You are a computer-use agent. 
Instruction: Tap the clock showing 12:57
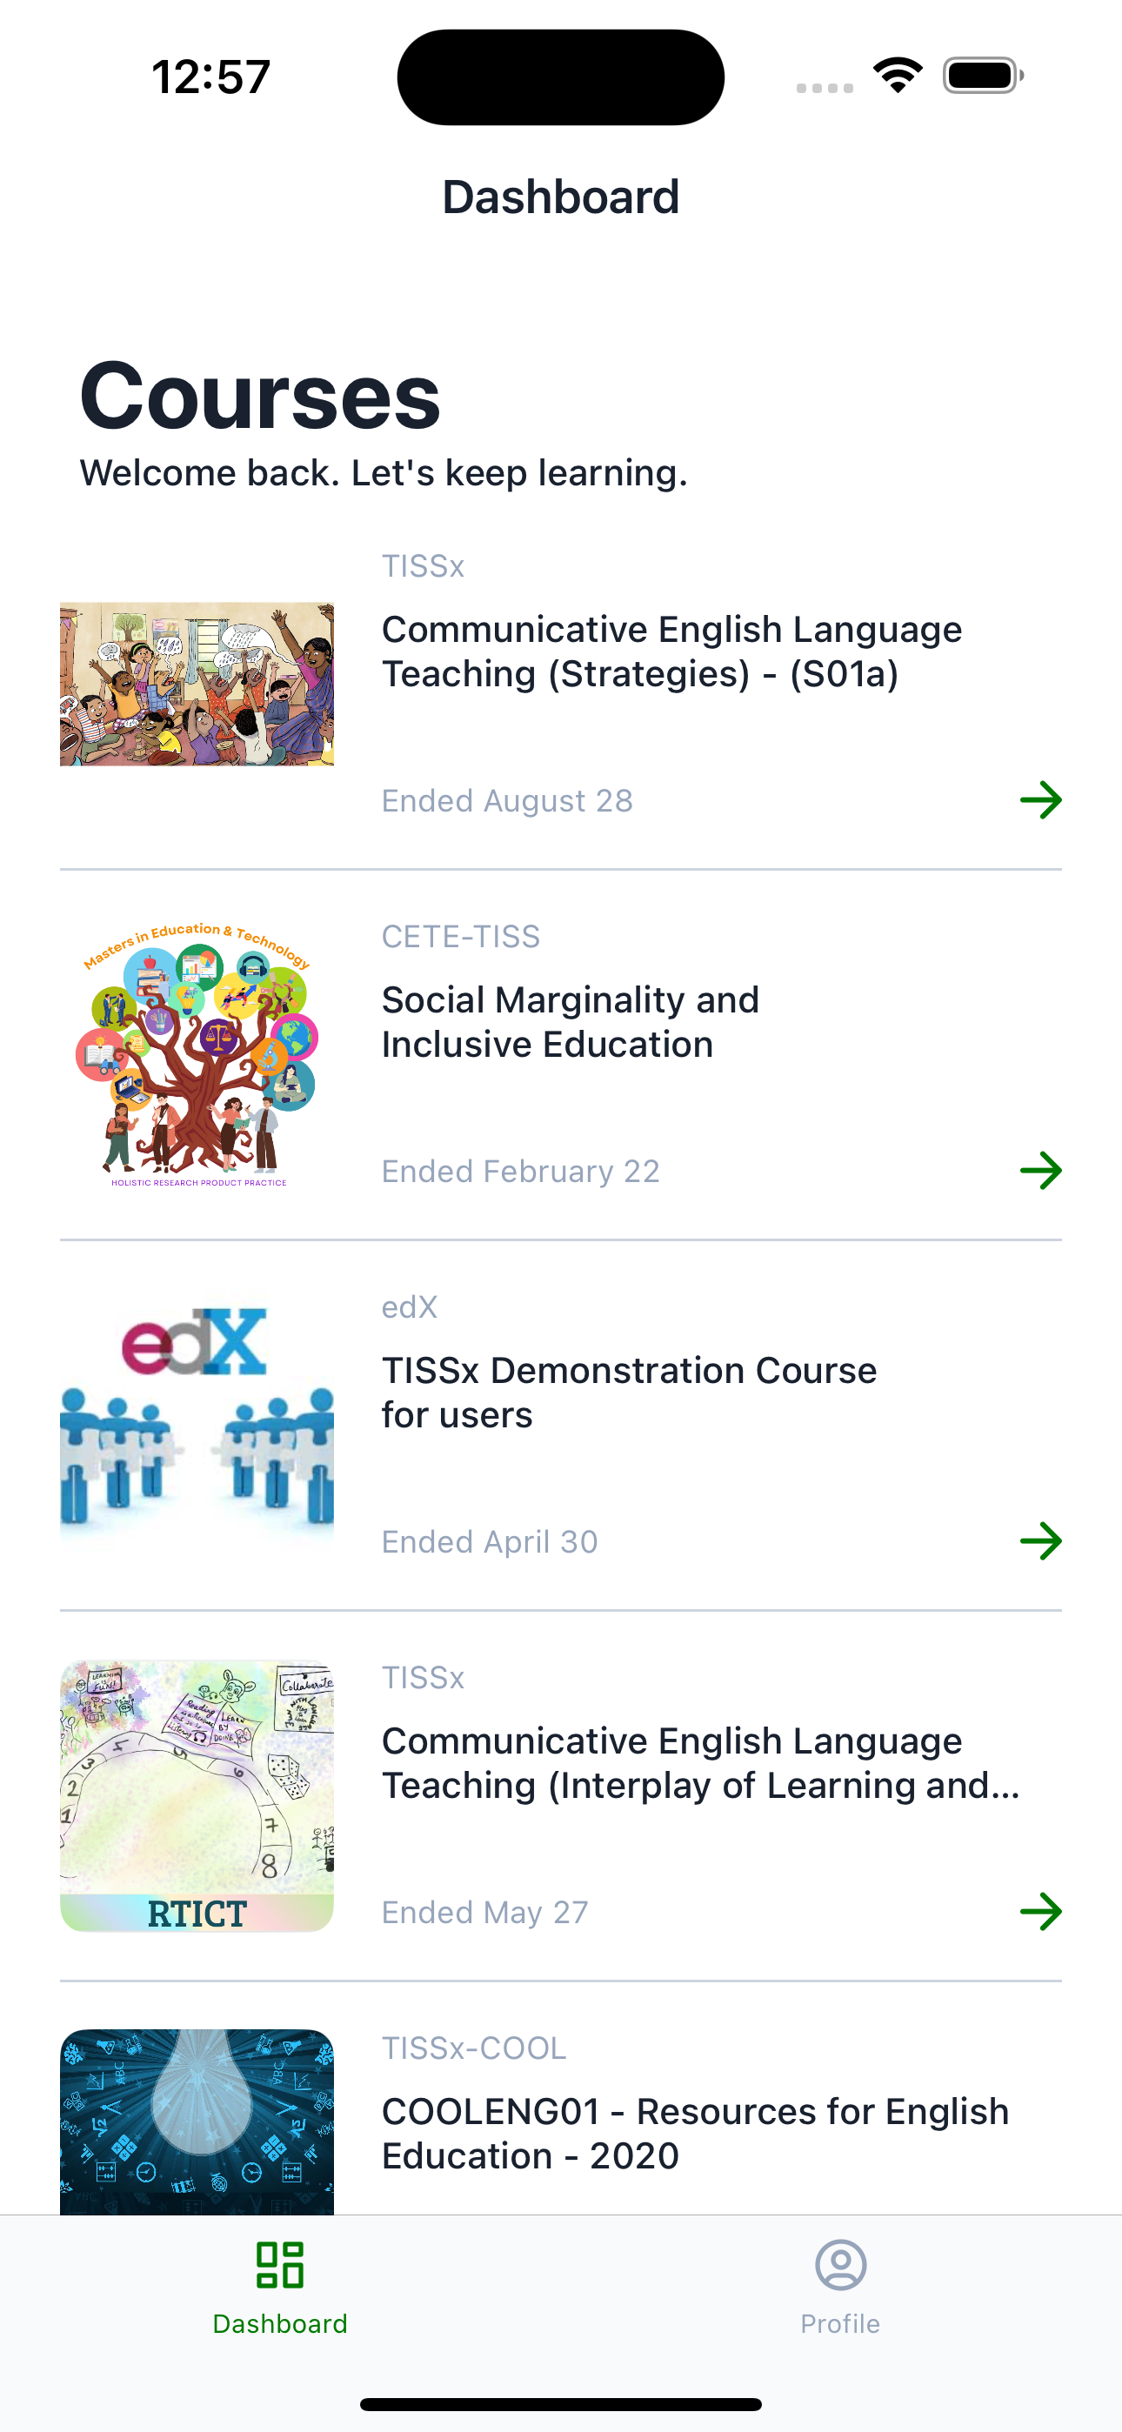coord(210,77)
